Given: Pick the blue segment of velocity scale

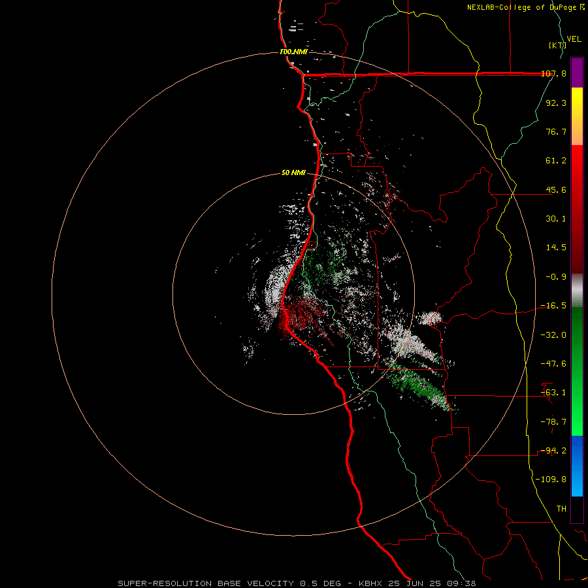Looking at the screenshot, I should [577, 466].
